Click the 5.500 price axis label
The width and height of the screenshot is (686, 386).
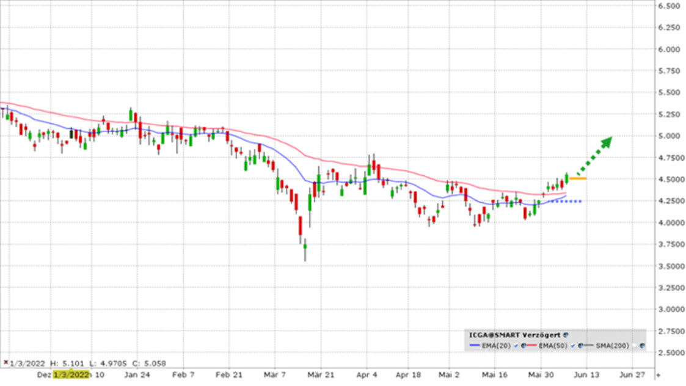point(669,92)
